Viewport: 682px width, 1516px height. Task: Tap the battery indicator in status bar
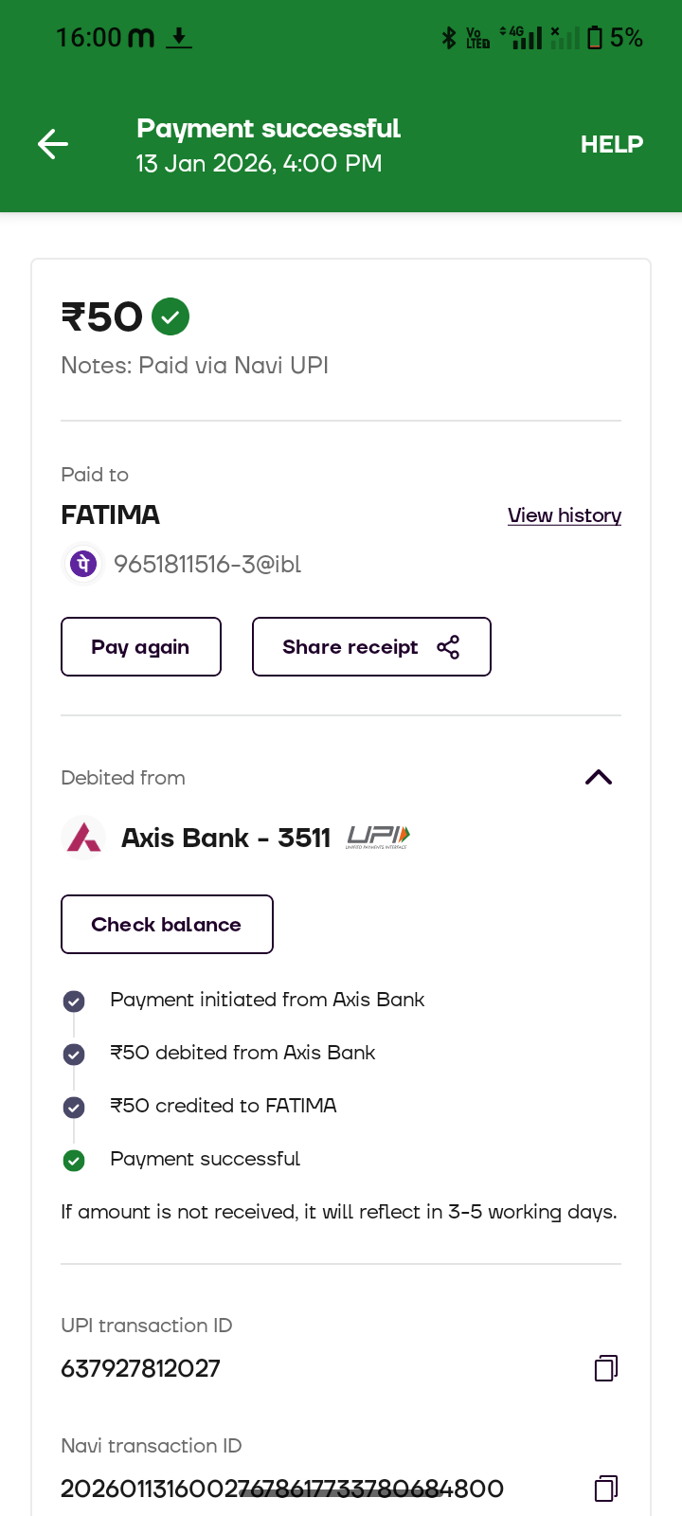(x=595, y=38)
